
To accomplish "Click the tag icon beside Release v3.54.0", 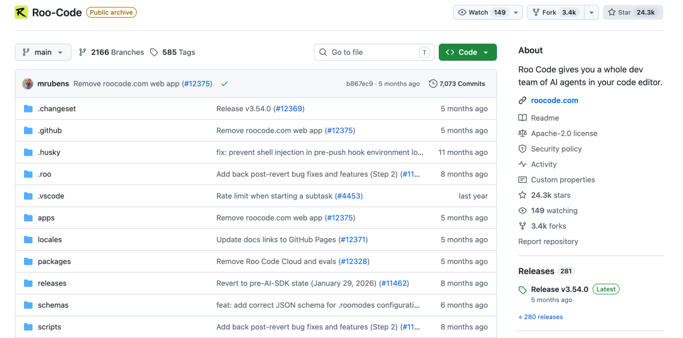I will [522, 290].
